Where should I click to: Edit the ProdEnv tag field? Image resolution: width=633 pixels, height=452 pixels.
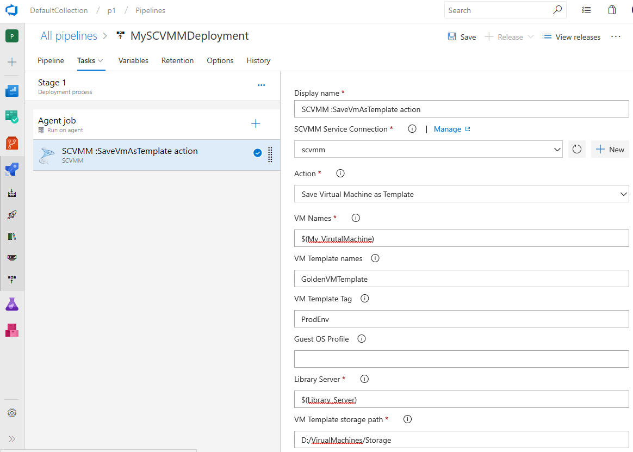pos(462,319)
